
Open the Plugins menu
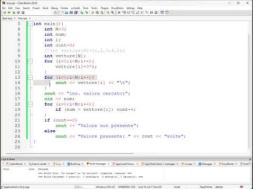[104, 8]
